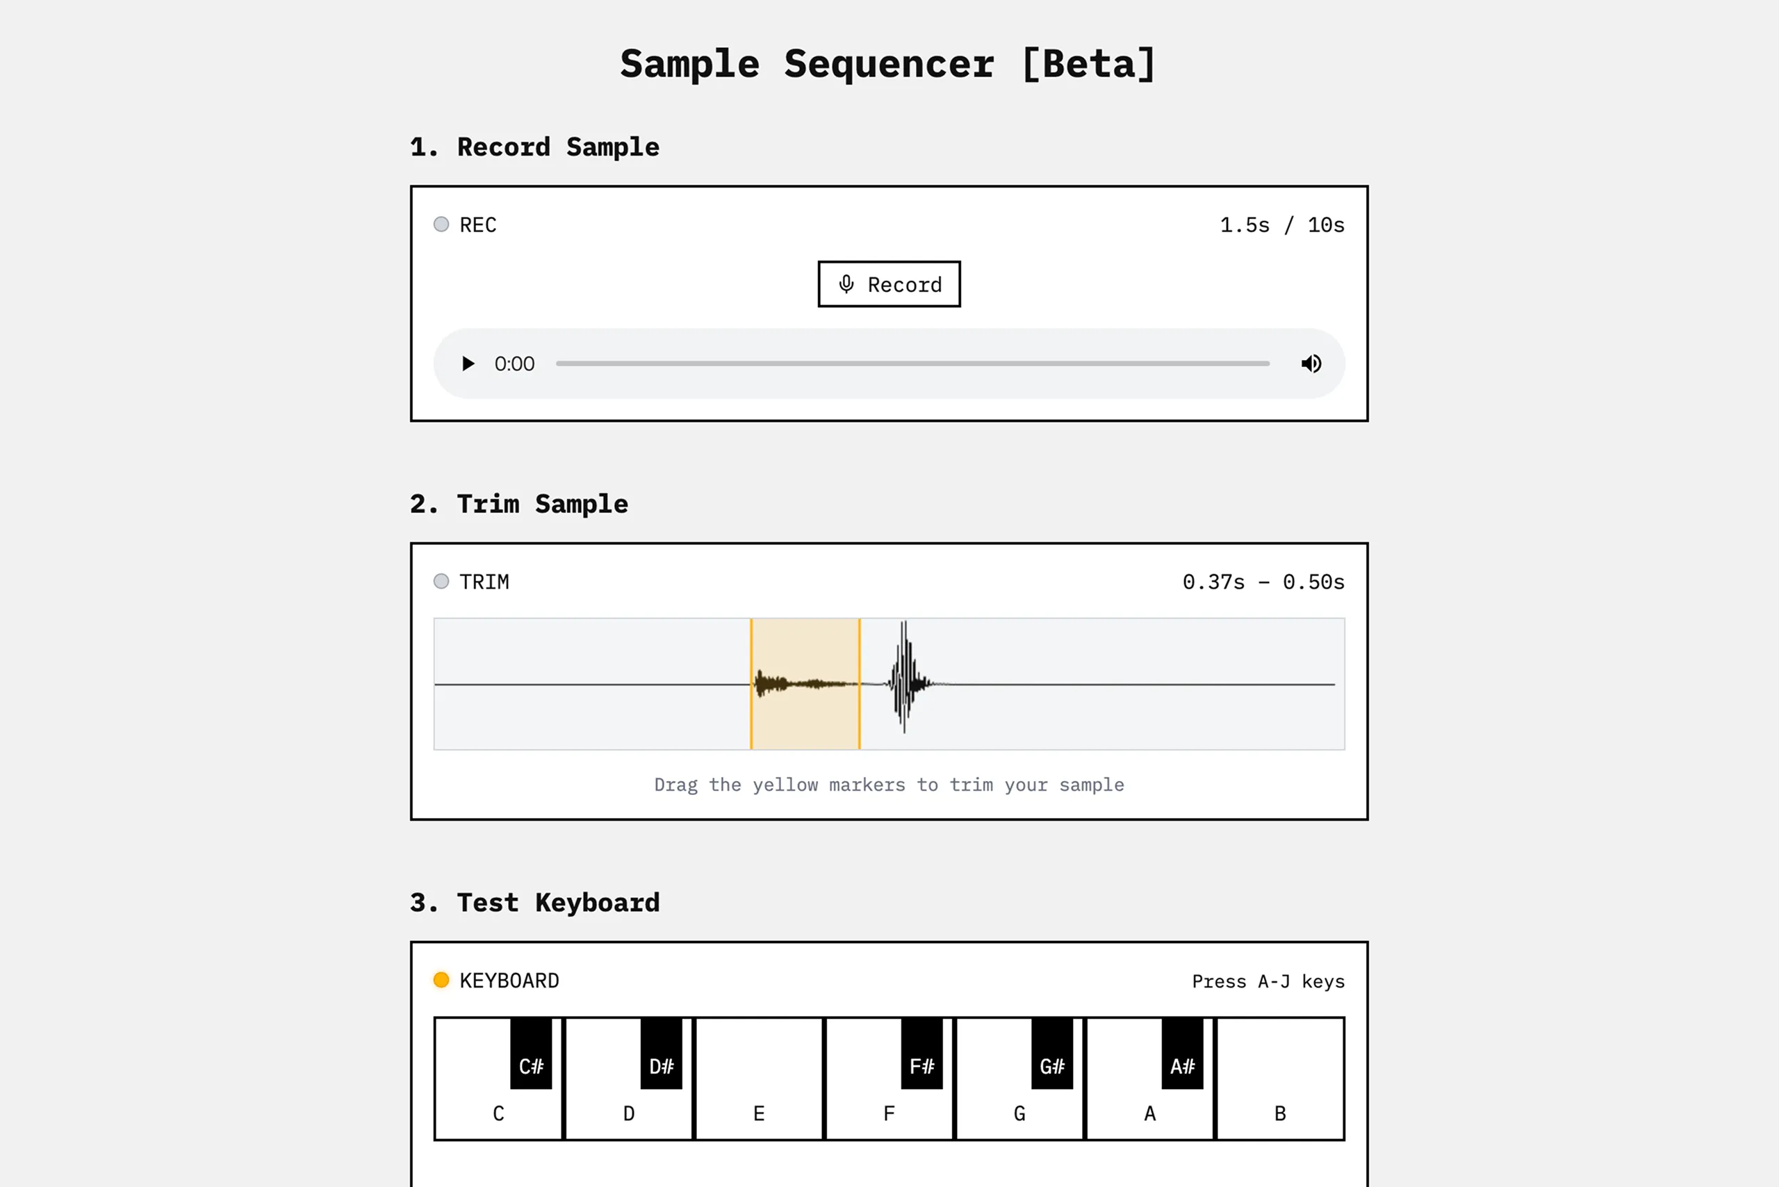This screenshot has width=1779, height=1187.
Task: Start recording with the Record button
Action: pos(889,285)
